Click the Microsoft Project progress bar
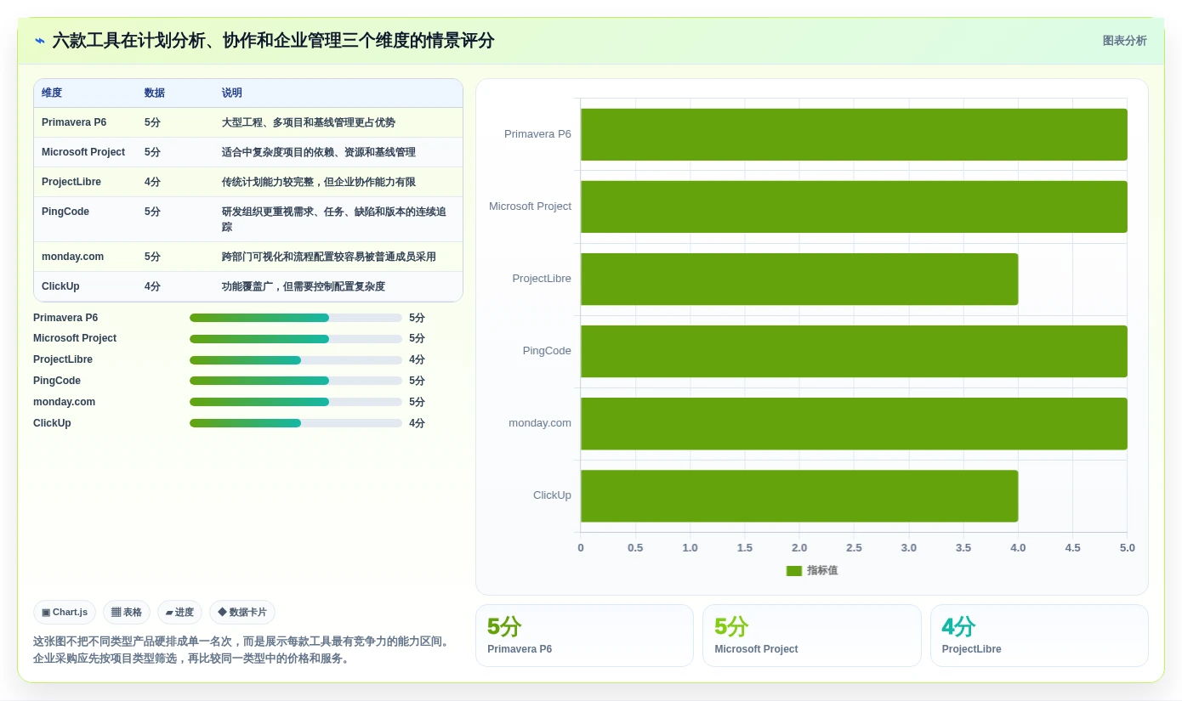Image resolution: width=1182 pixels, height=701 pixels. (x=296, y=339)
